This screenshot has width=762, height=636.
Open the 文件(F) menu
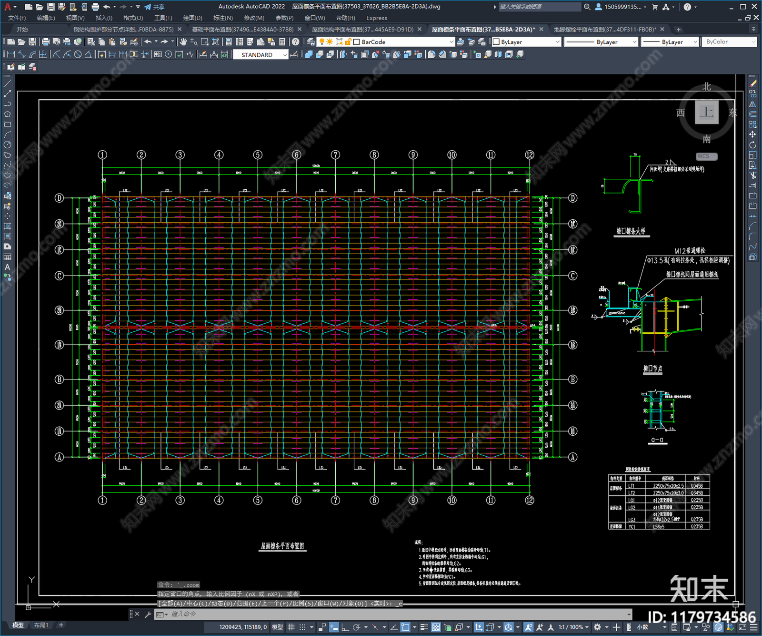pos(17,18)
